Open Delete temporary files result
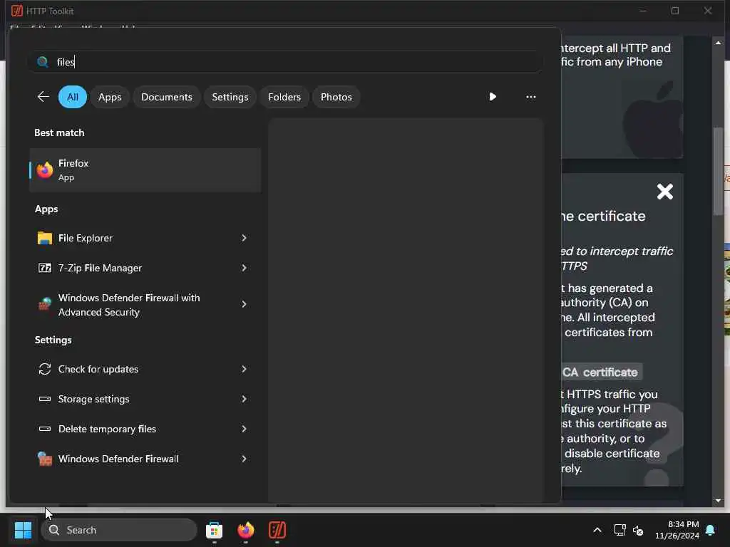730x547 pixels. (x=107, y=429)
